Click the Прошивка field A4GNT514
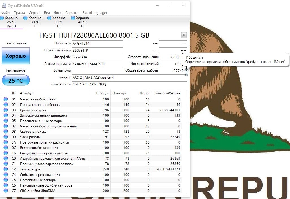The height and width of the screenshot is (199, 290). 97,44
